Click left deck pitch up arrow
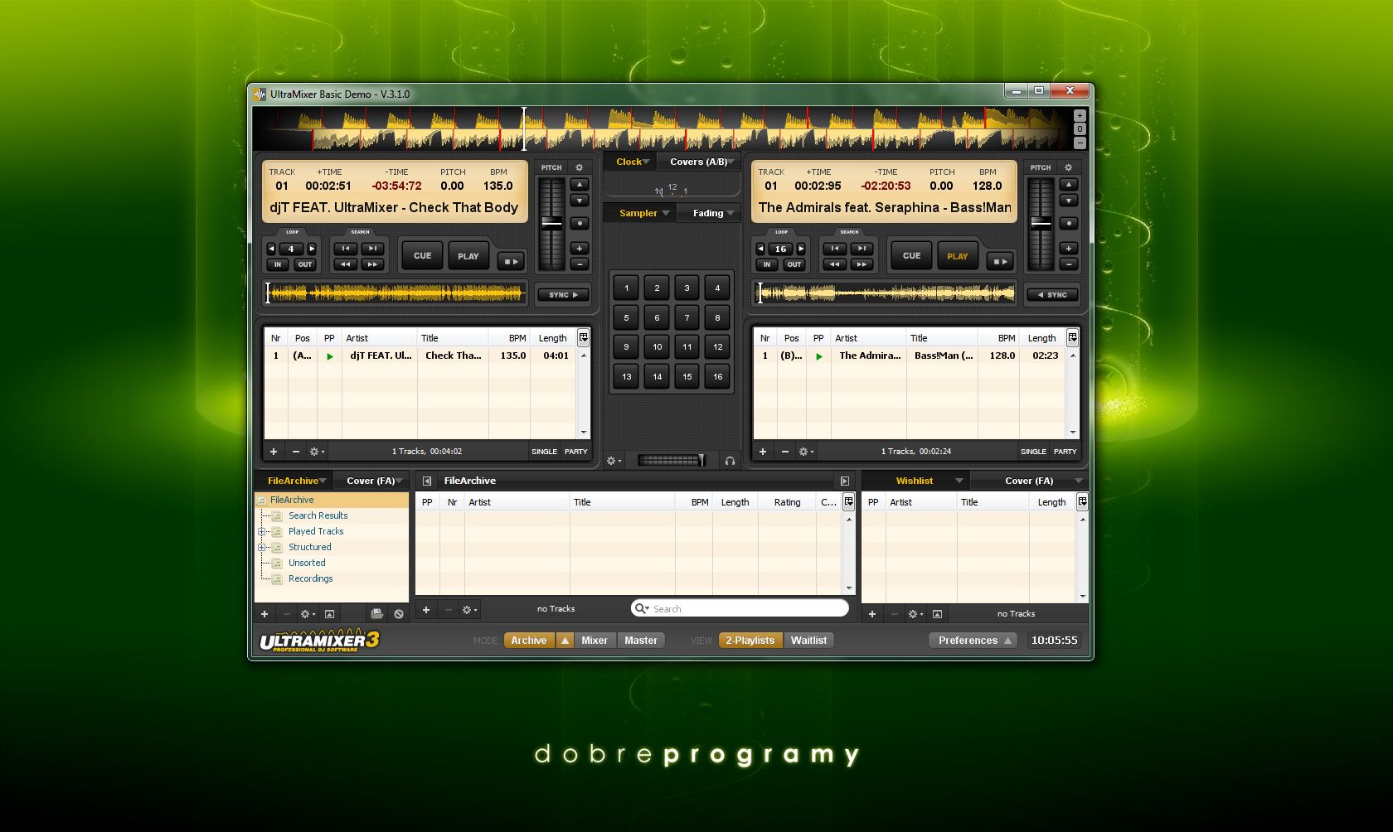 (x=580, y=184)
